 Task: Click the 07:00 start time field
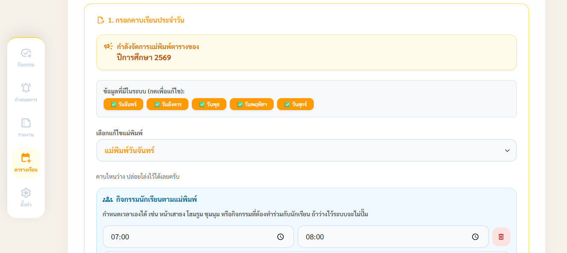(198, 237)
